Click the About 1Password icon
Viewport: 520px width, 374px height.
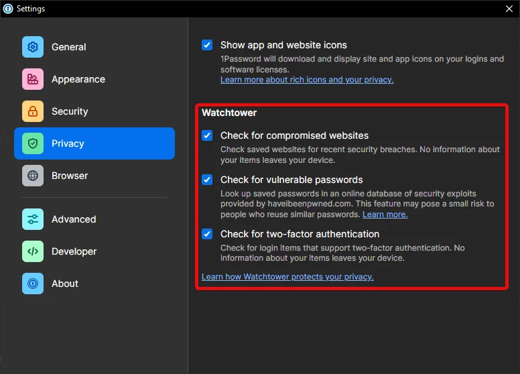coord(33,284)
